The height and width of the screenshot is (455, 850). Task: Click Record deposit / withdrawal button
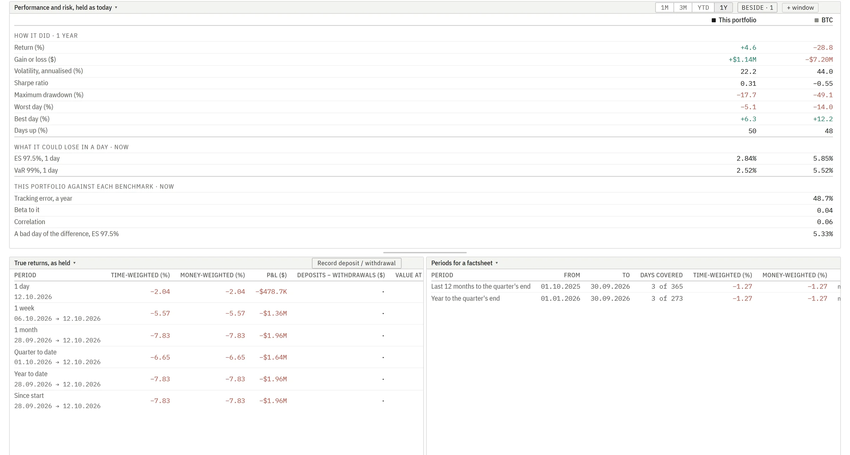click(x=356, y=263)
